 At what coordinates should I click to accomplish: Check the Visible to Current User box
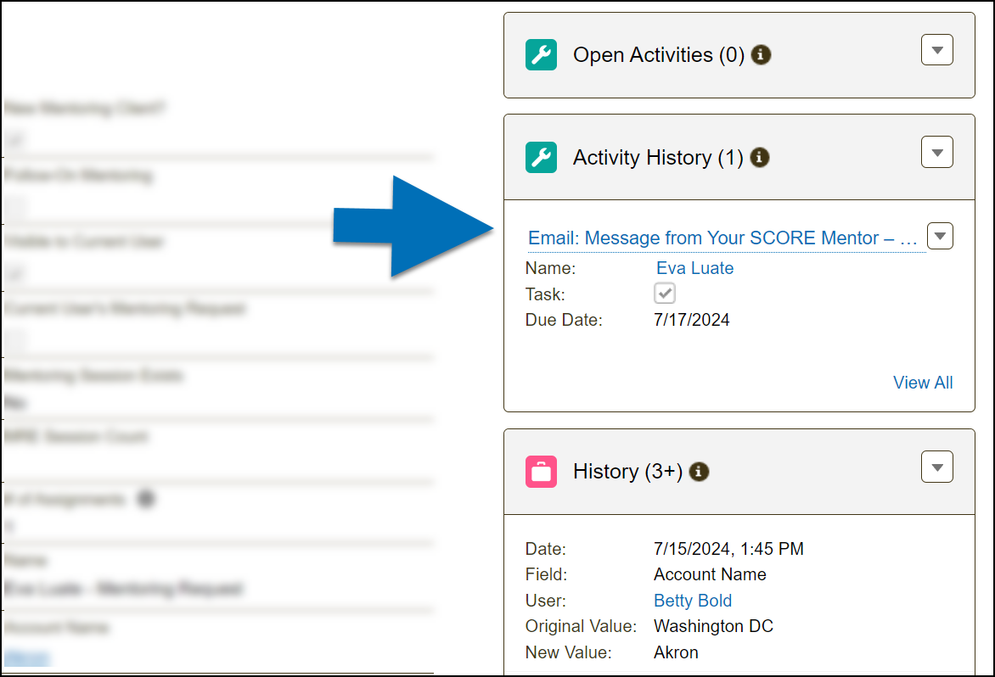tap(17, 272)
